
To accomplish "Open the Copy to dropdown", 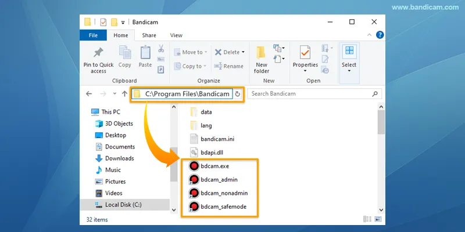I will pyautogui.click(x=191, y=66).
